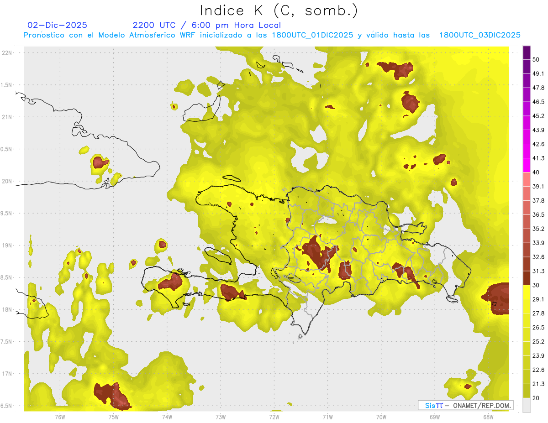
Task: Select the colorbar value '22.6'
Action: [x=538, y=370]
